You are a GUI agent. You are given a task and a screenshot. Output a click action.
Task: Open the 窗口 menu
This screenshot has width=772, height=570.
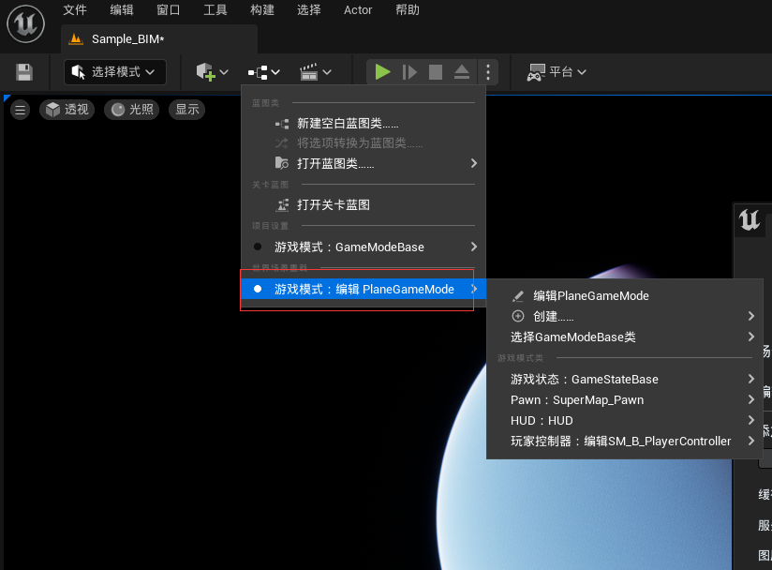(169, 10)
